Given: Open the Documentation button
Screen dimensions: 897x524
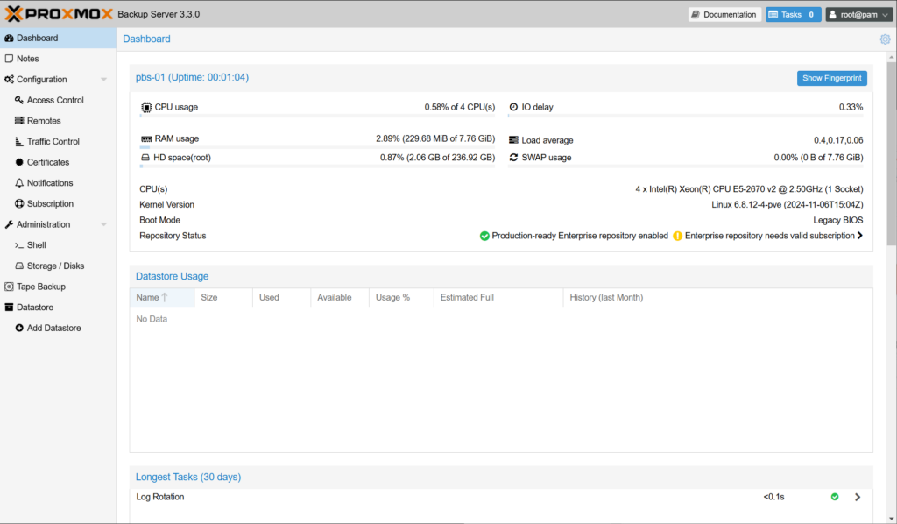Looking at the screenshot, I should click(x=723, y=15).
